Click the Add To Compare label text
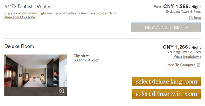Screen dimensions: 205x106 tap(182, 65)
